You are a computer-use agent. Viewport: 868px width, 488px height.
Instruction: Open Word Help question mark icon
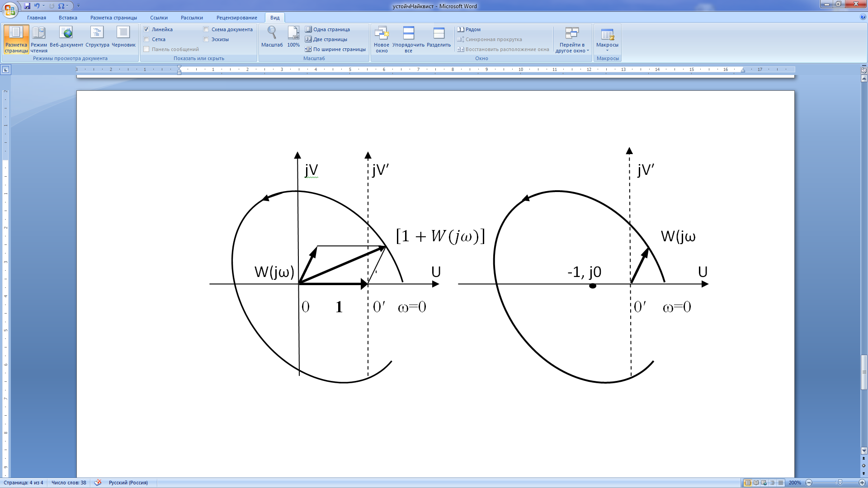[x=863, y=17]
